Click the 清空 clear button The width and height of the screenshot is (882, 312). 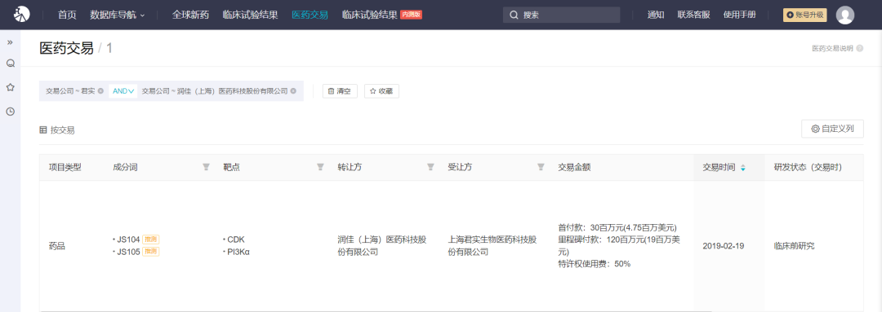[340, 91]
